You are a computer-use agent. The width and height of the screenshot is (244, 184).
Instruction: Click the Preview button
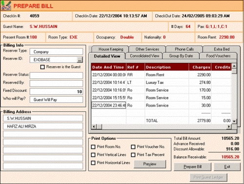(150, 164)
